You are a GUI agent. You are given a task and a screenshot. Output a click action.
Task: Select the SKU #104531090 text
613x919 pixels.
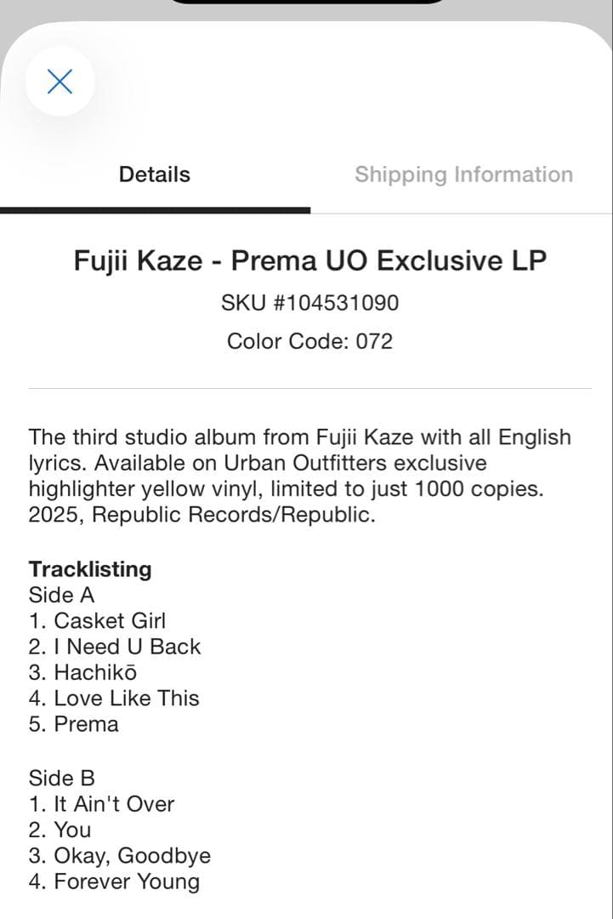click(309, 302)
